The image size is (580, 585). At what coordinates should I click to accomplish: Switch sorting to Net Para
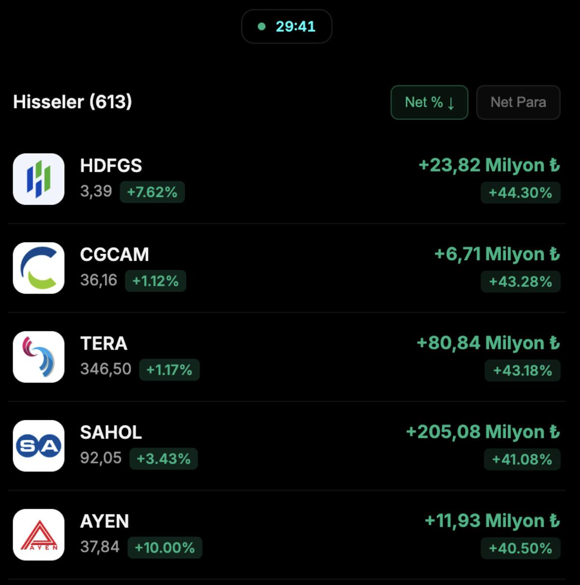point(518,102)
